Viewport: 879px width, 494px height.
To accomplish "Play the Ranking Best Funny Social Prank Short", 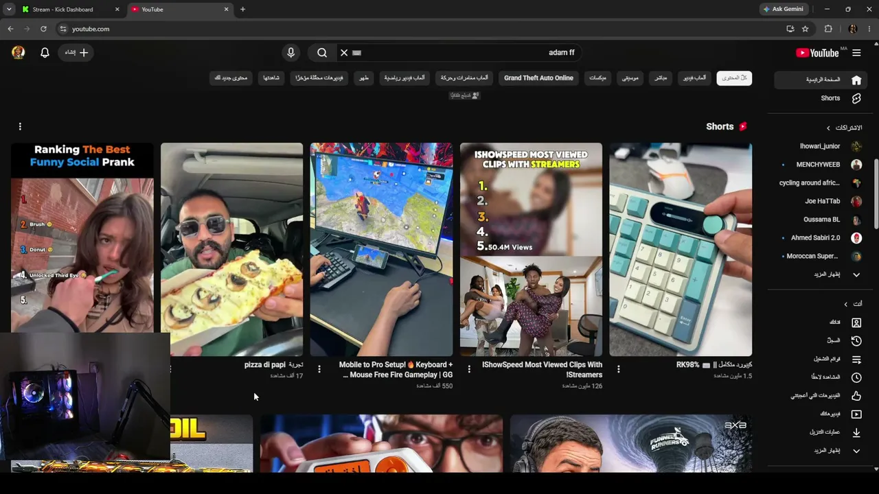I will (x=82, y=237).
